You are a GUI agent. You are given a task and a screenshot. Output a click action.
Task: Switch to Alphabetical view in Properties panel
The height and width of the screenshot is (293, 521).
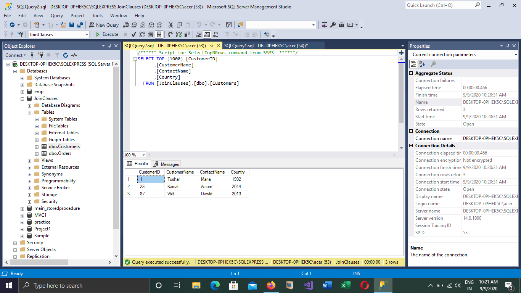point(422,64)
